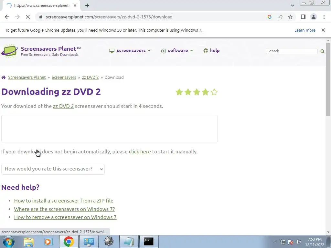This screenshot has width=331, height=248.
Task: Click the home breadcrumb icon
Action: [x=4, y=77]
